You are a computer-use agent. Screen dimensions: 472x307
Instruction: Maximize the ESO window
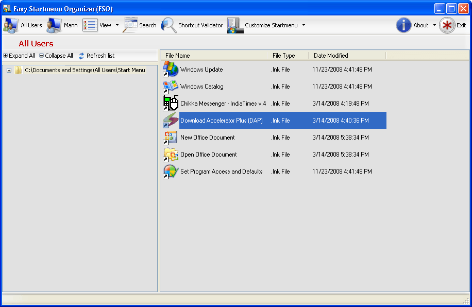(451, 8)
